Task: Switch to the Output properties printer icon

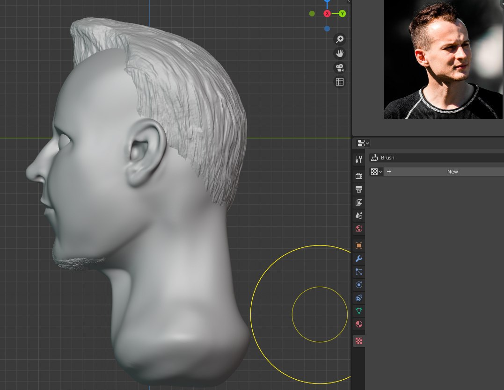Action: click(x=359, y=189)
